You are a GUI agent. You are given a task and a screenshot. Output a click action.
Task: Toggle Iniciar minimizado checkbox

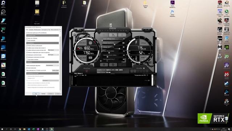(27, 40)
